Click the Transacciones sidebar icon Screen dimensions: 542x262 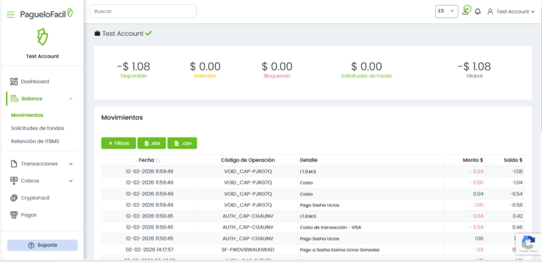coord(14,164)
